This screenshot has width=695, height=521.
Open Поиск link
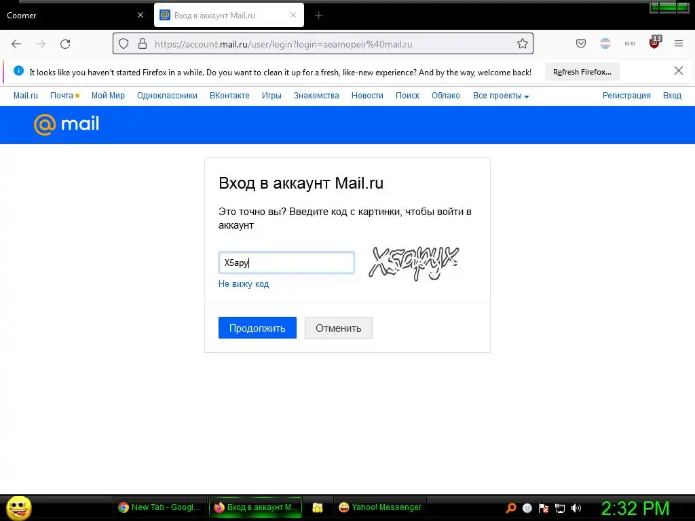[x=407, y=95]
